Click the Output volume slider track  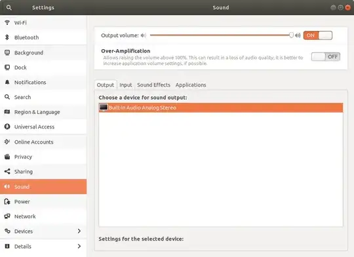click(220, 35)
